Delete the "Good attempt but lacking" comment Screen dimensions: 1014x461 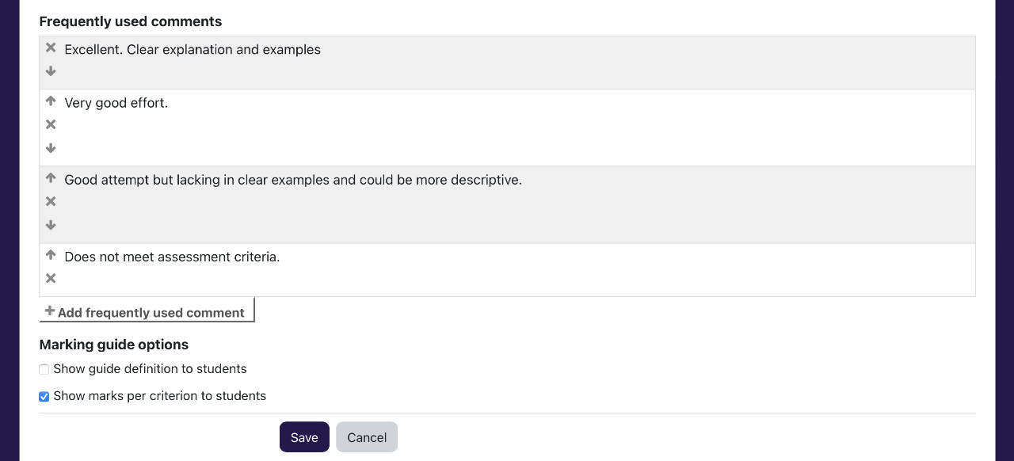(50, 200)
